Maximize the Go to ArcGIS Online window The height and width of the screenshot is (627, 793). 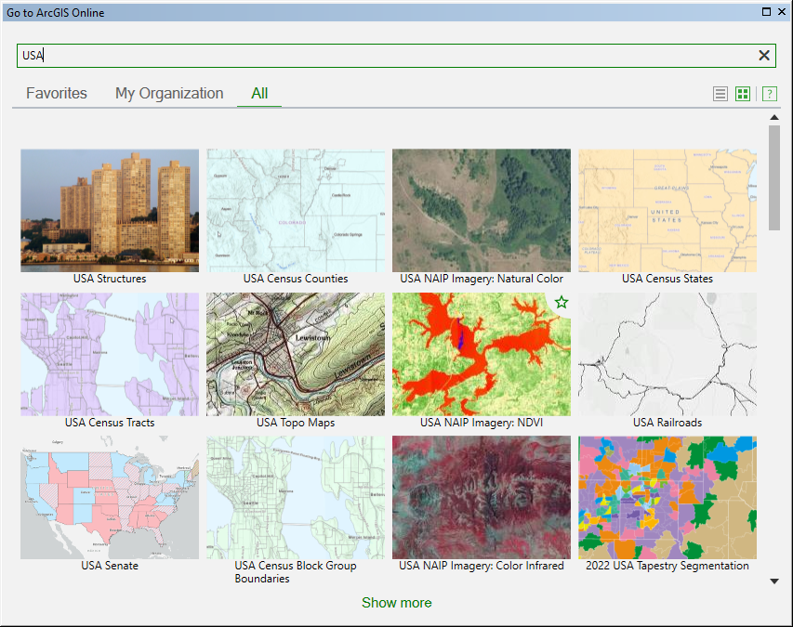click(766, 12)
